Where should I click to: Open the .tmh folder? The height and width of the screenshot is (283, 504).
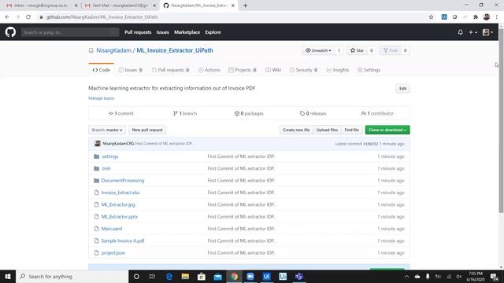[106, 168]
